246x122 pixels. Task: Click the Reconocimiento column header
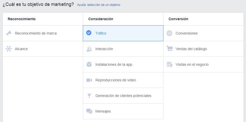point(22,19)
